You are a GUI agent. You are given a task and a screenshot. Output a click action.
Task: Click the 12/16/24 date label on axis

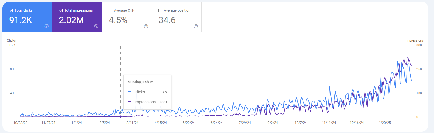(357, 123)
